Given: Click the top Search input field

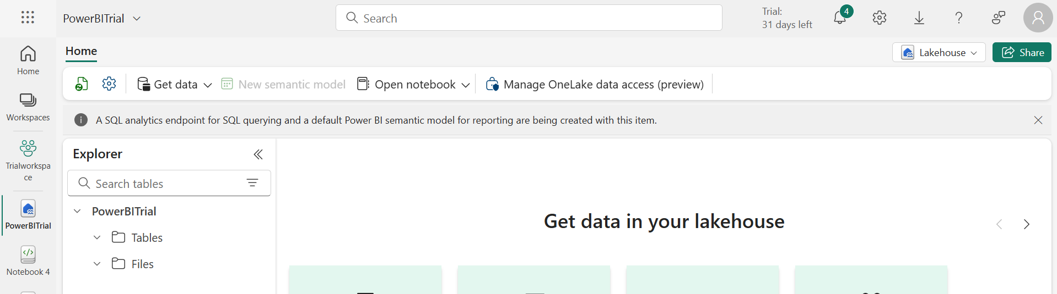Looking at the screenshot, I should click(x=529, y=18).
